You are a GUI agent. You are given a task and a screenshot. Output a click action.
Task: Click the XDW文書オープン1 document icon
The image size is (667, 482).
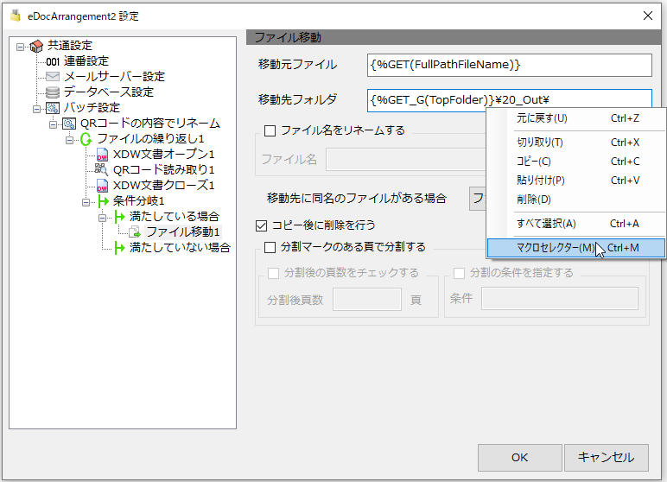(102, 155)
